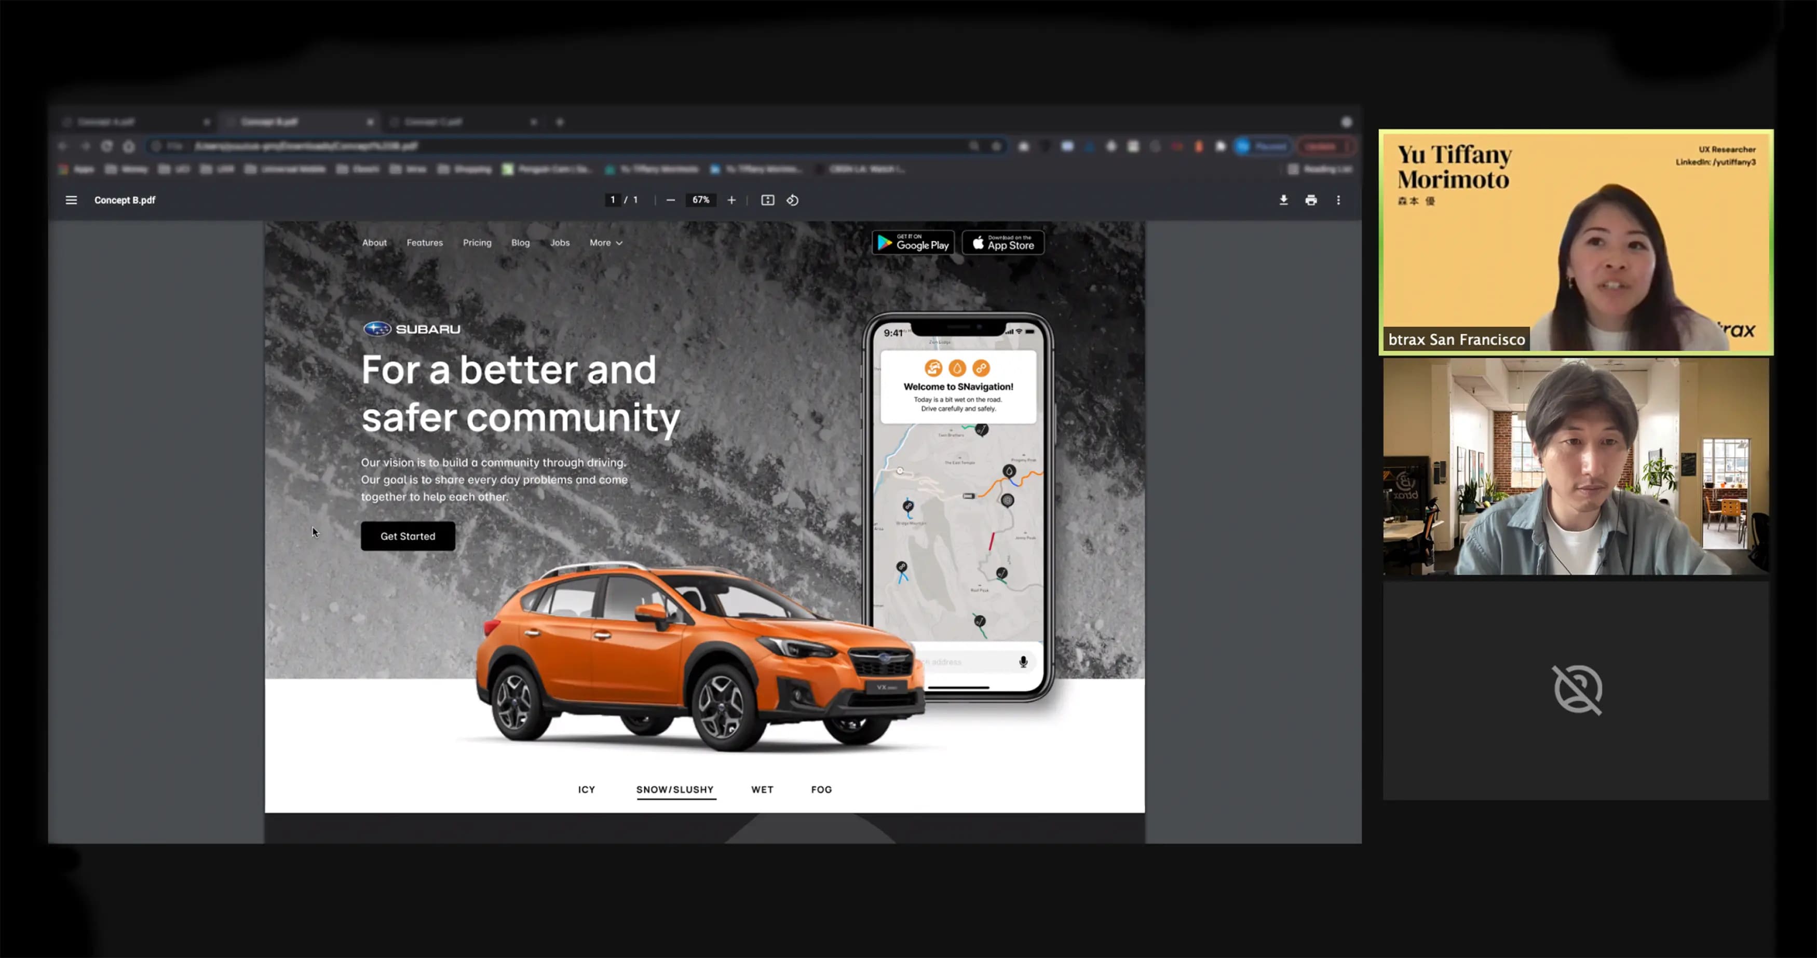Expand the More dropdown in site navigation
This screenshot has width=1817, height=958.
coord(606,242)
